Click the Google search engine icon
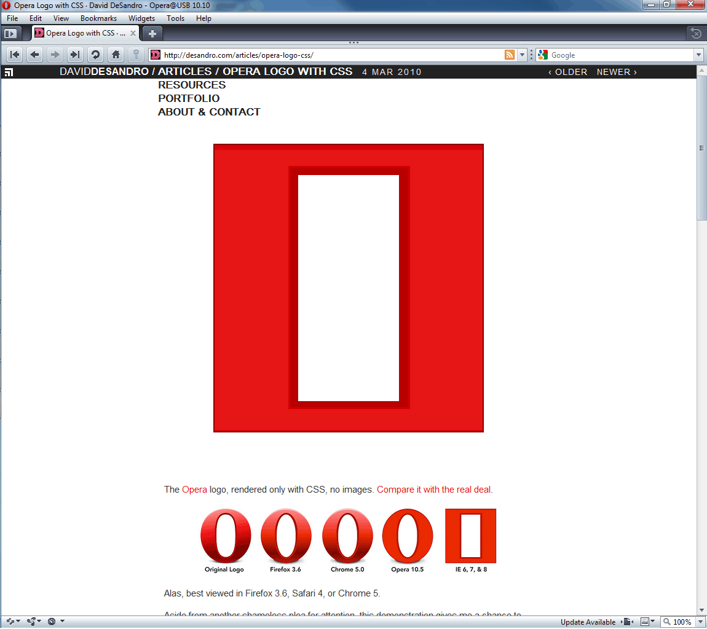This screenshot has height=629, width=707. (543, 55)
